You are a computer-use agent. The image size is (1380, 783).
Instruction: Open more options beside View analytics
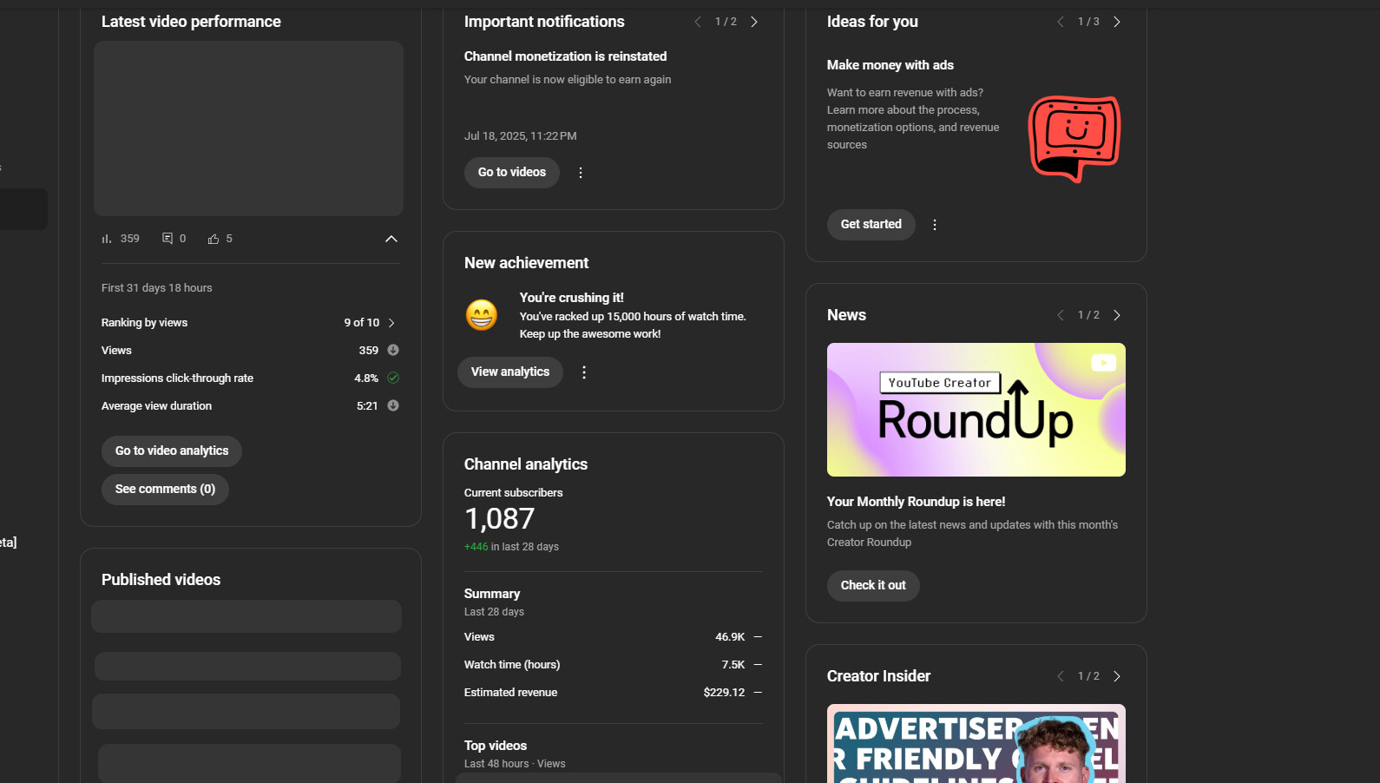(x=584, y=372)
